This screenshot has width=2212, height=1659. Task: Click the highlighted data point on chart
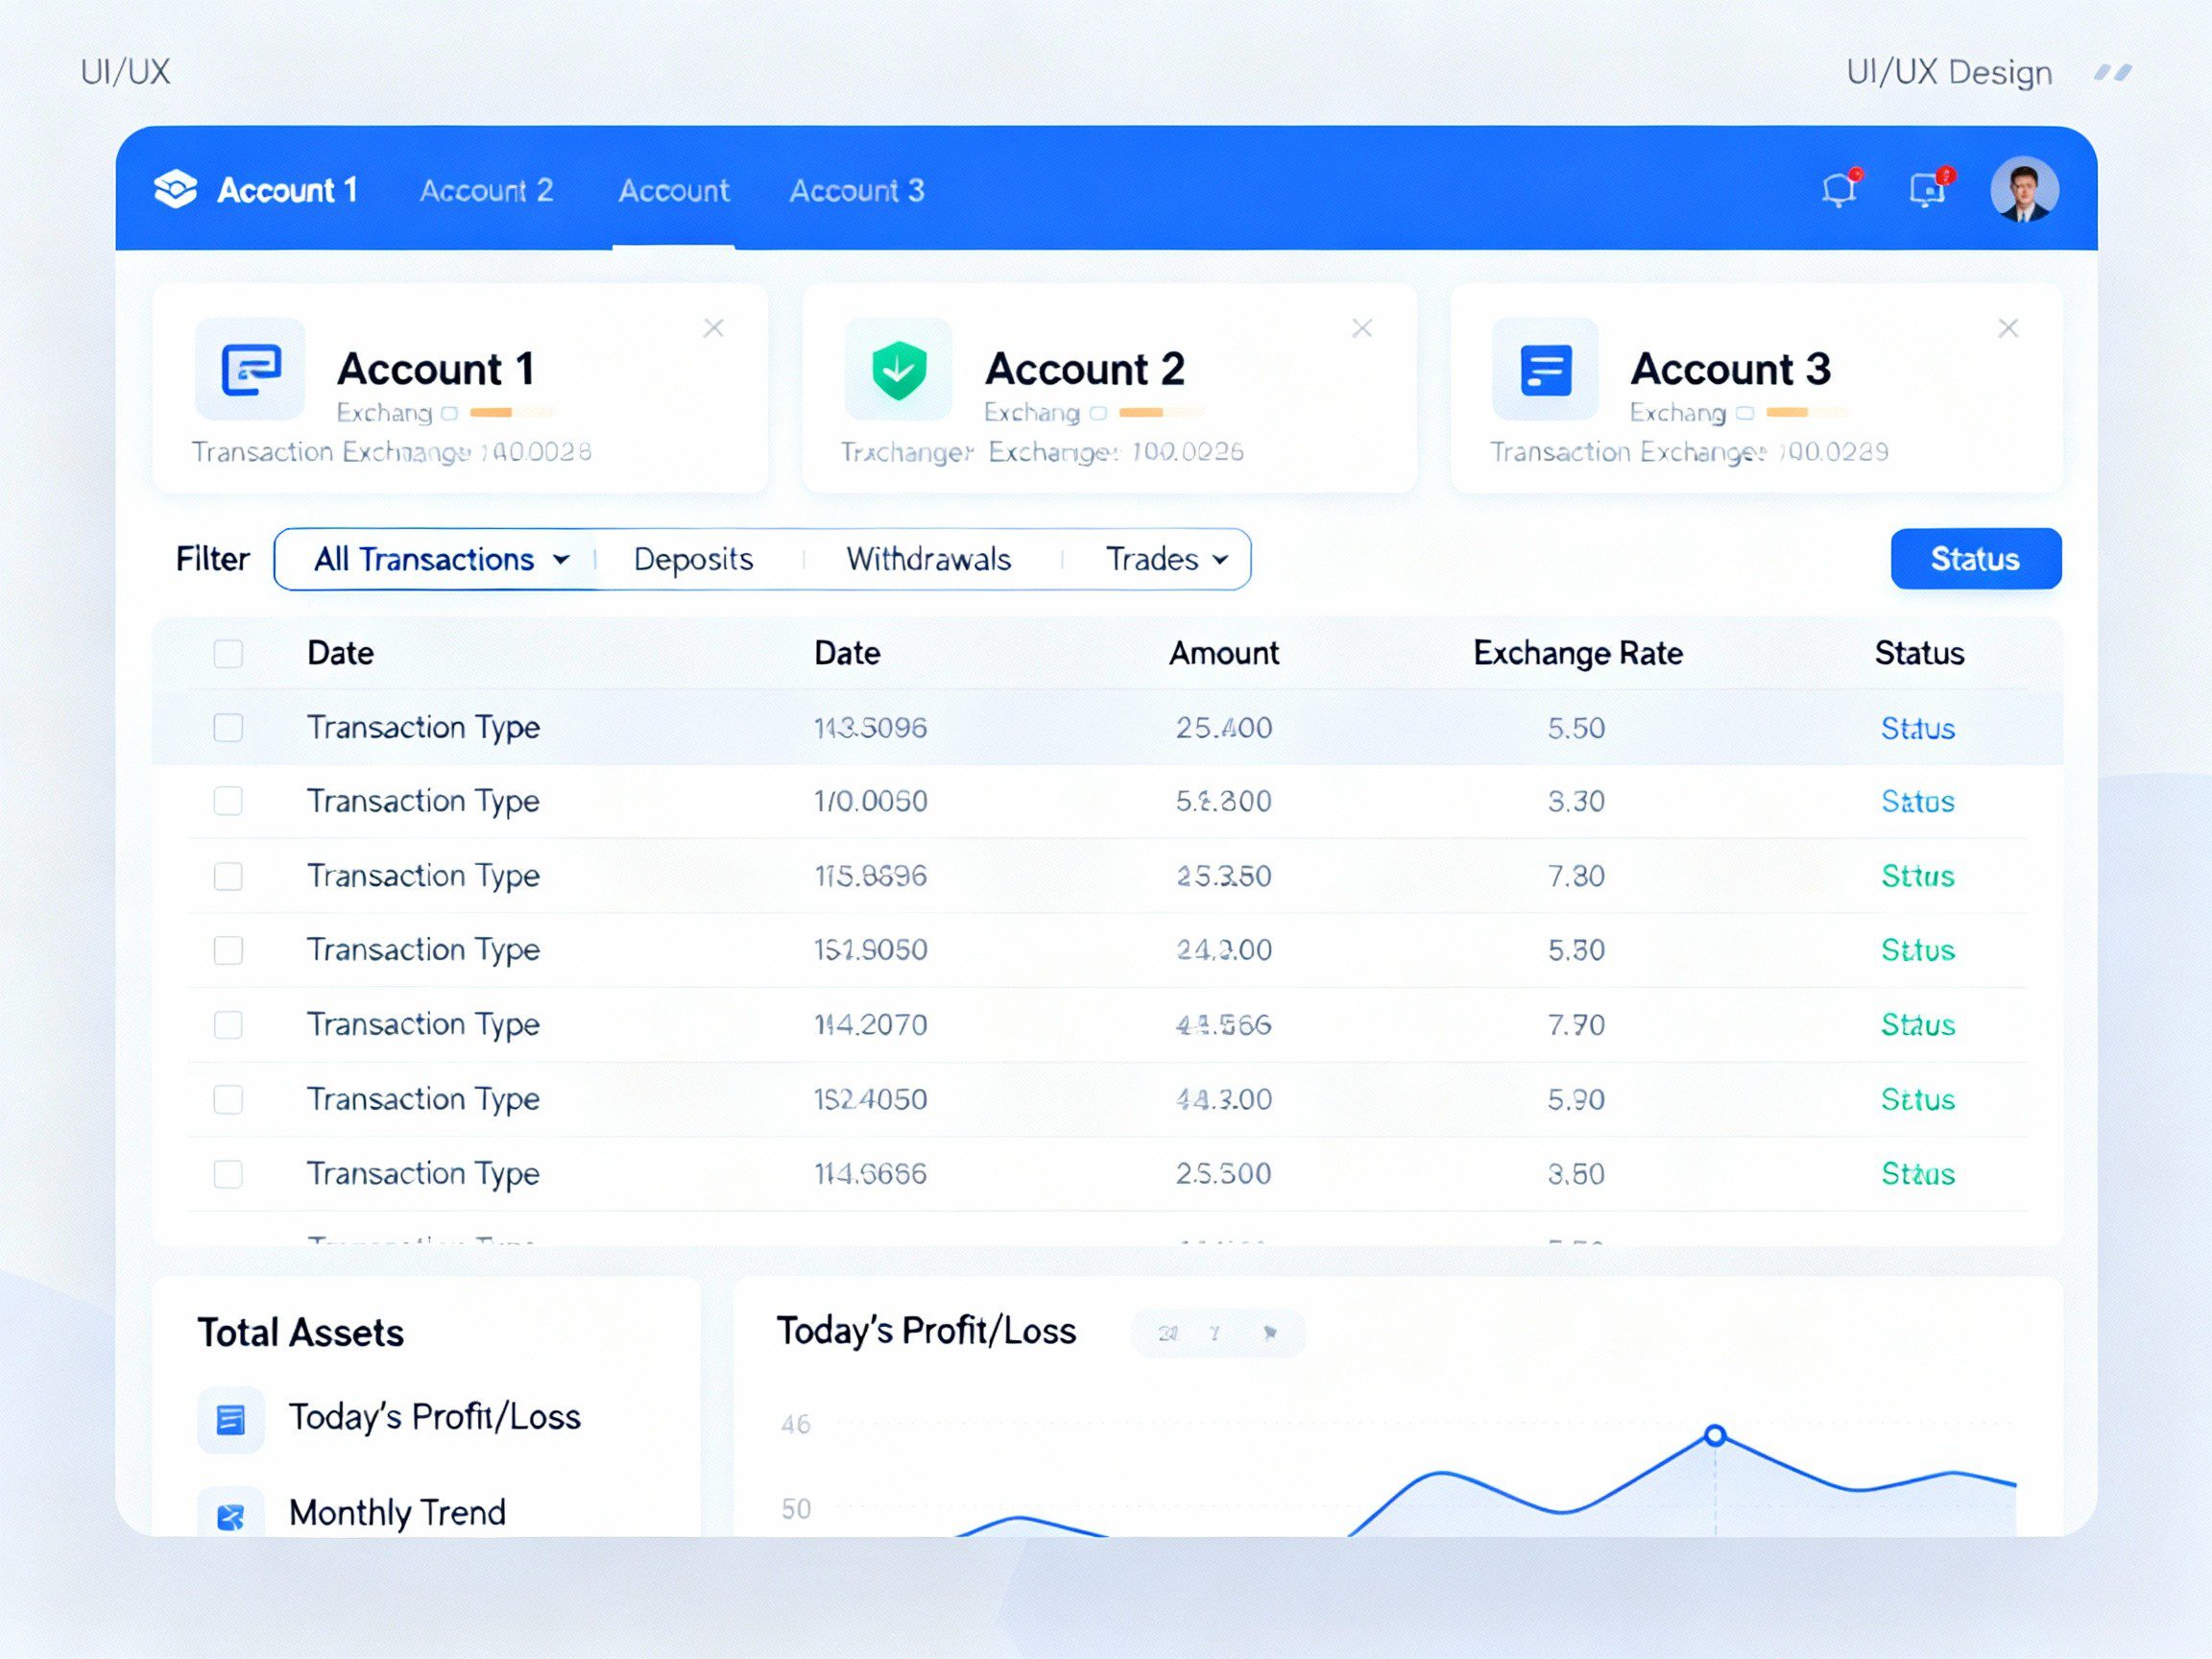pyautogui.click(x=1715, y=1436)
